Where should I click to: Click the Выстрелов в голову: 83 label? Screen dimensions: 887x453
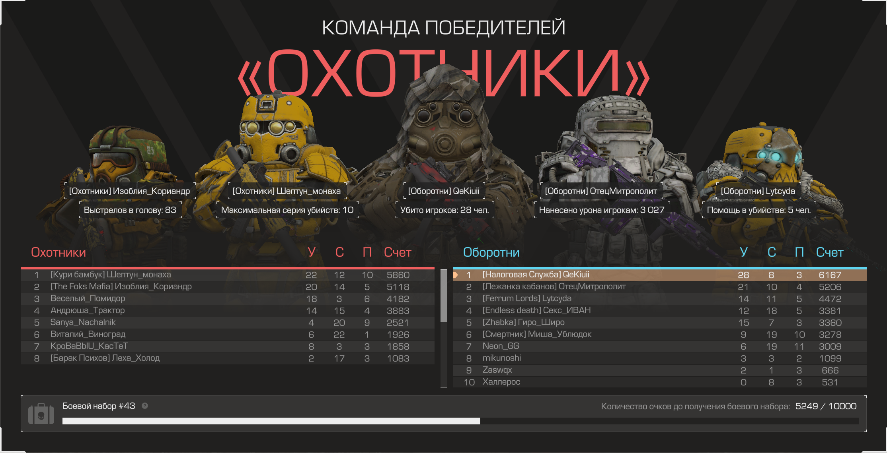point(130,210)
